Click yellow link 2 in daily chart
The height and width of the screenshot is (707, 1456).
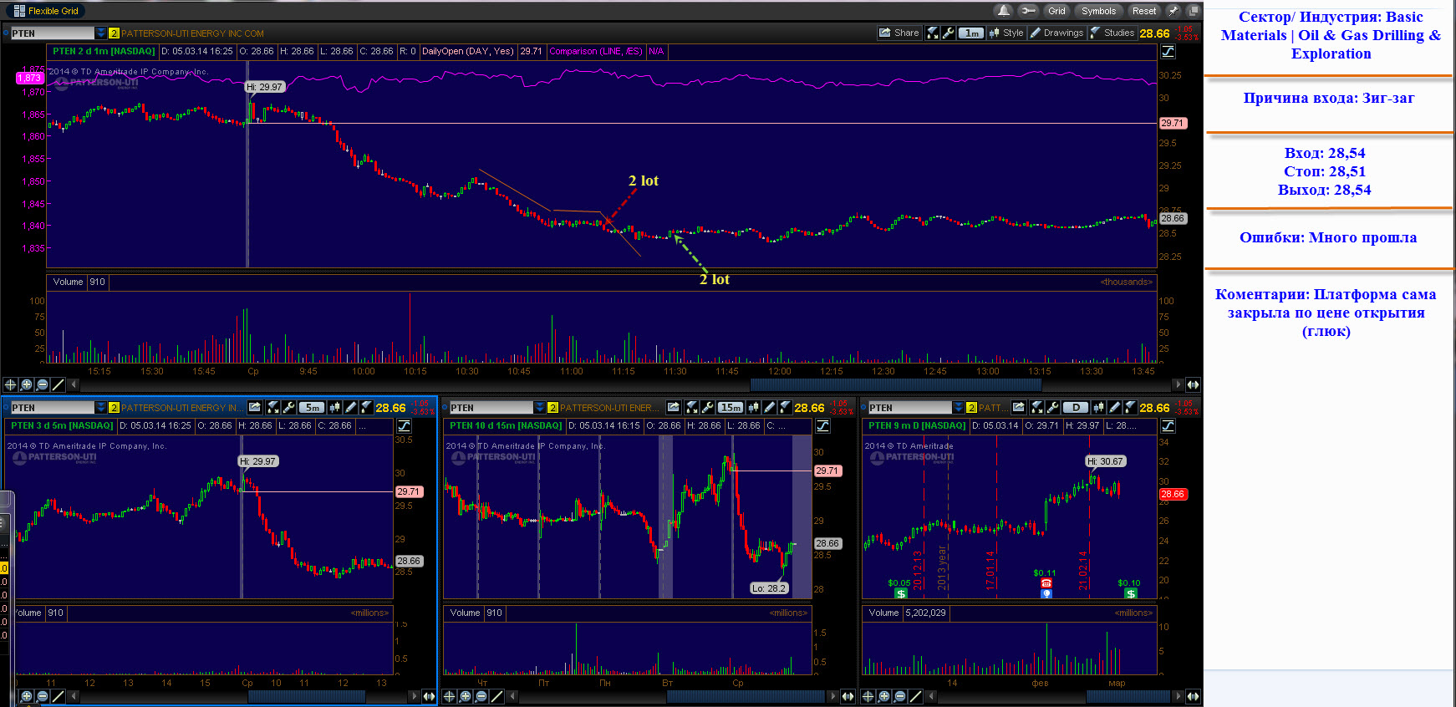tap(971, 408)
